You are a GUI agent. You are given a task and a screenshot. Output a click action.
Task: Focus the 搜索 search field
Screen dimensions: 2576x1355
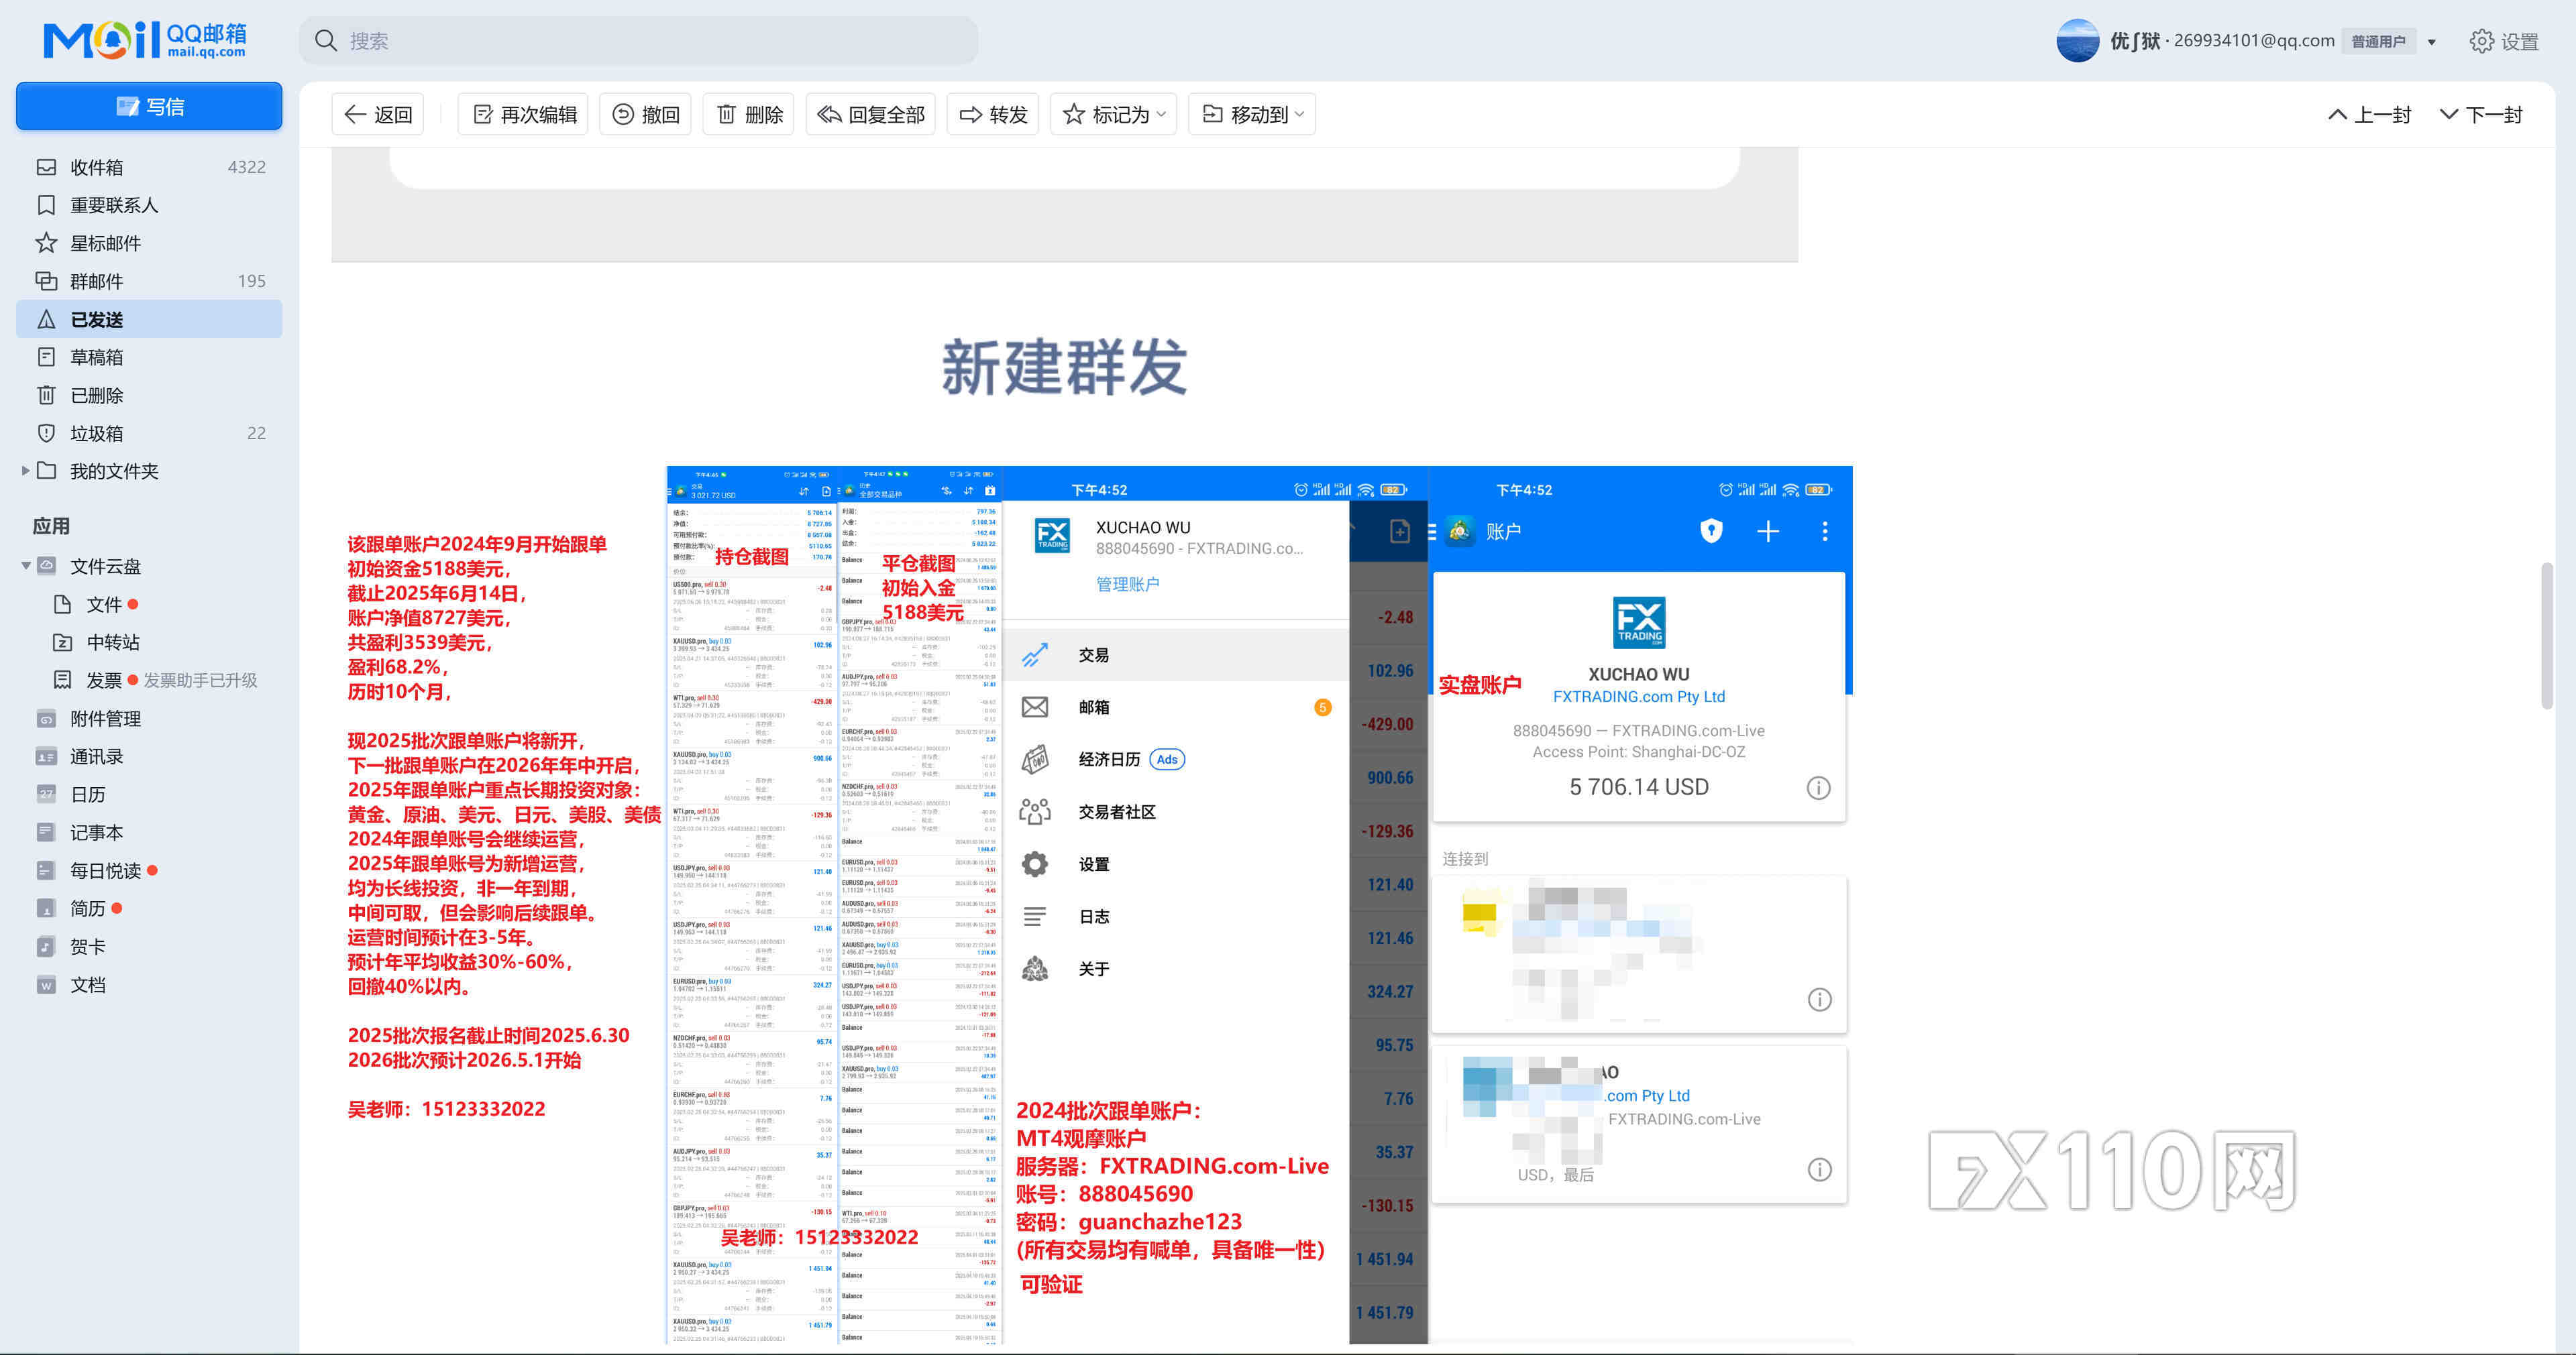[638, 41]
